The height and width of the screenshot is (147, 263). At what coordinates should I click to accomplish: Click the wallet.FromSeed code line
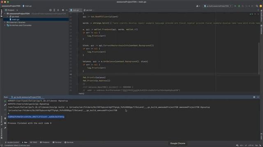pos(110,29)
